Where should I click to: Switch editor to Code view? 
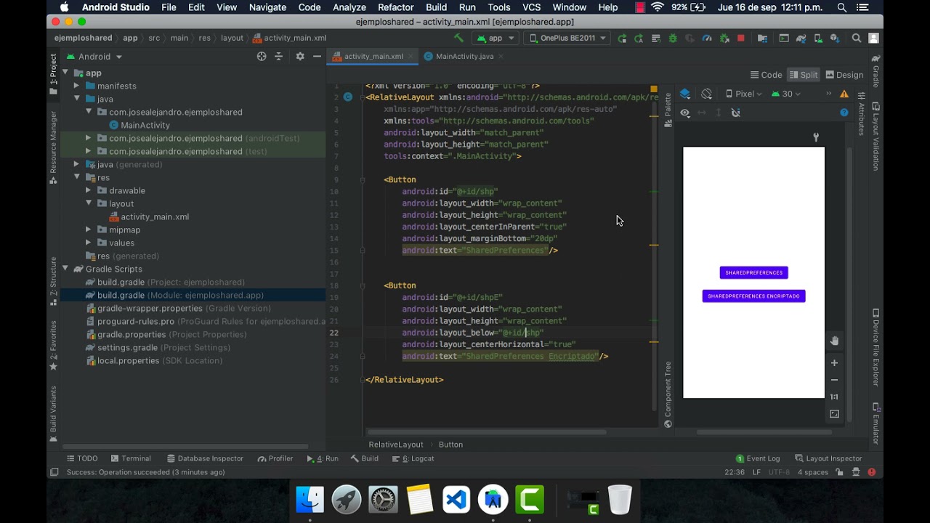(x=766, y=75)
